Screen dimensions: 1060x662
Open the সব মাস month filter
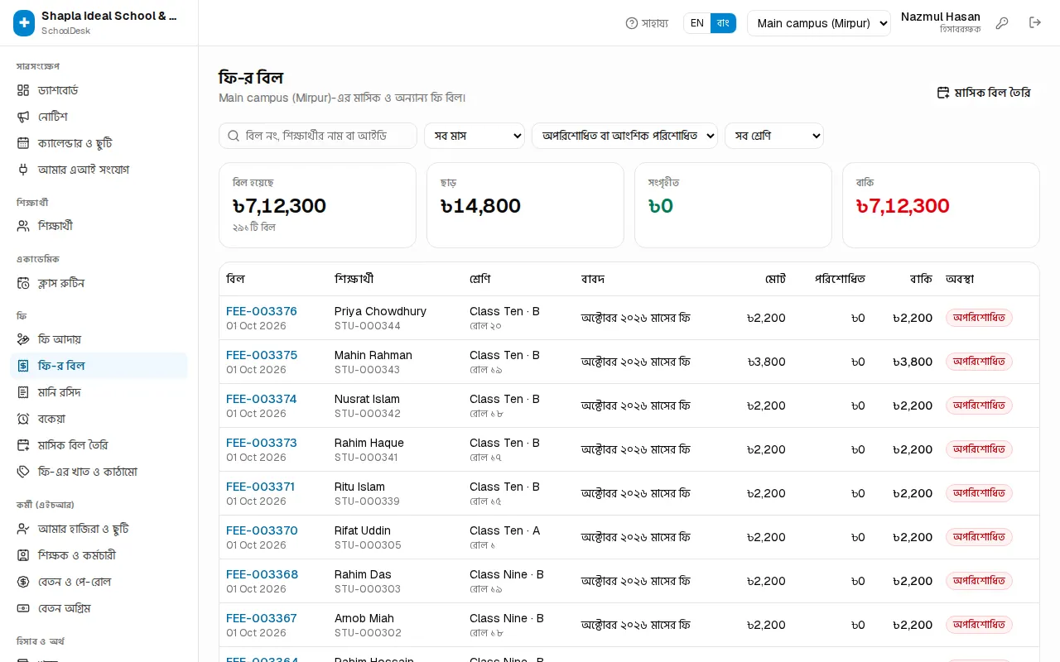tap(475, 136)
